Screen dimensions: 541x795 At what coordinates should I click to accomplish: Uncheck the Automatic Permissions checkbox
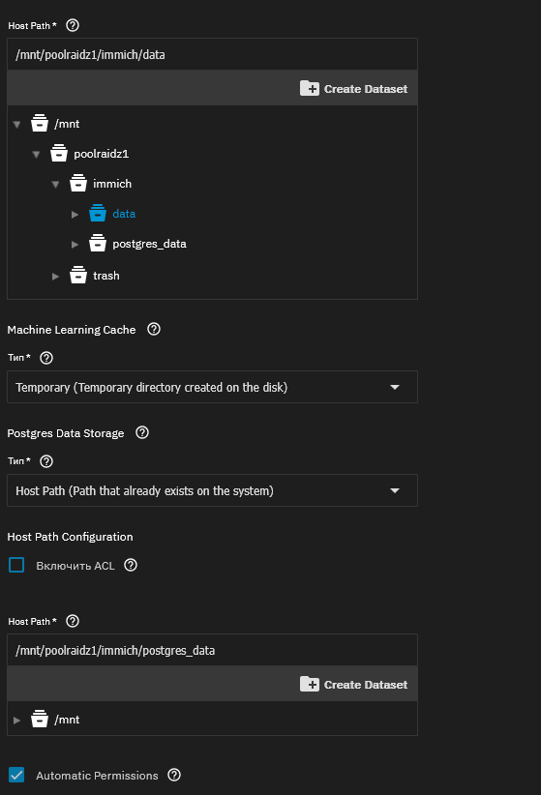click(16, 775)
